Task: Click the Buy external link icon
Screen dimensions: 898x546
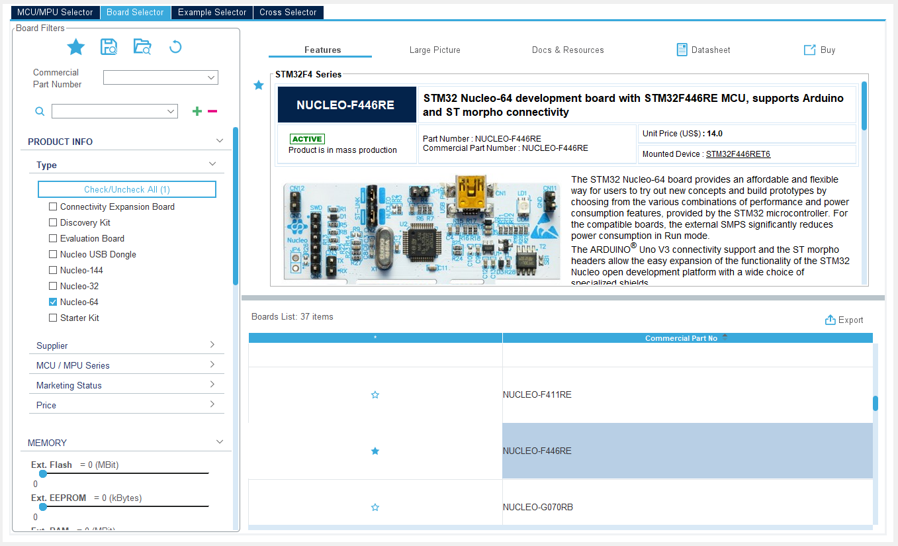Action: [809, 50]
